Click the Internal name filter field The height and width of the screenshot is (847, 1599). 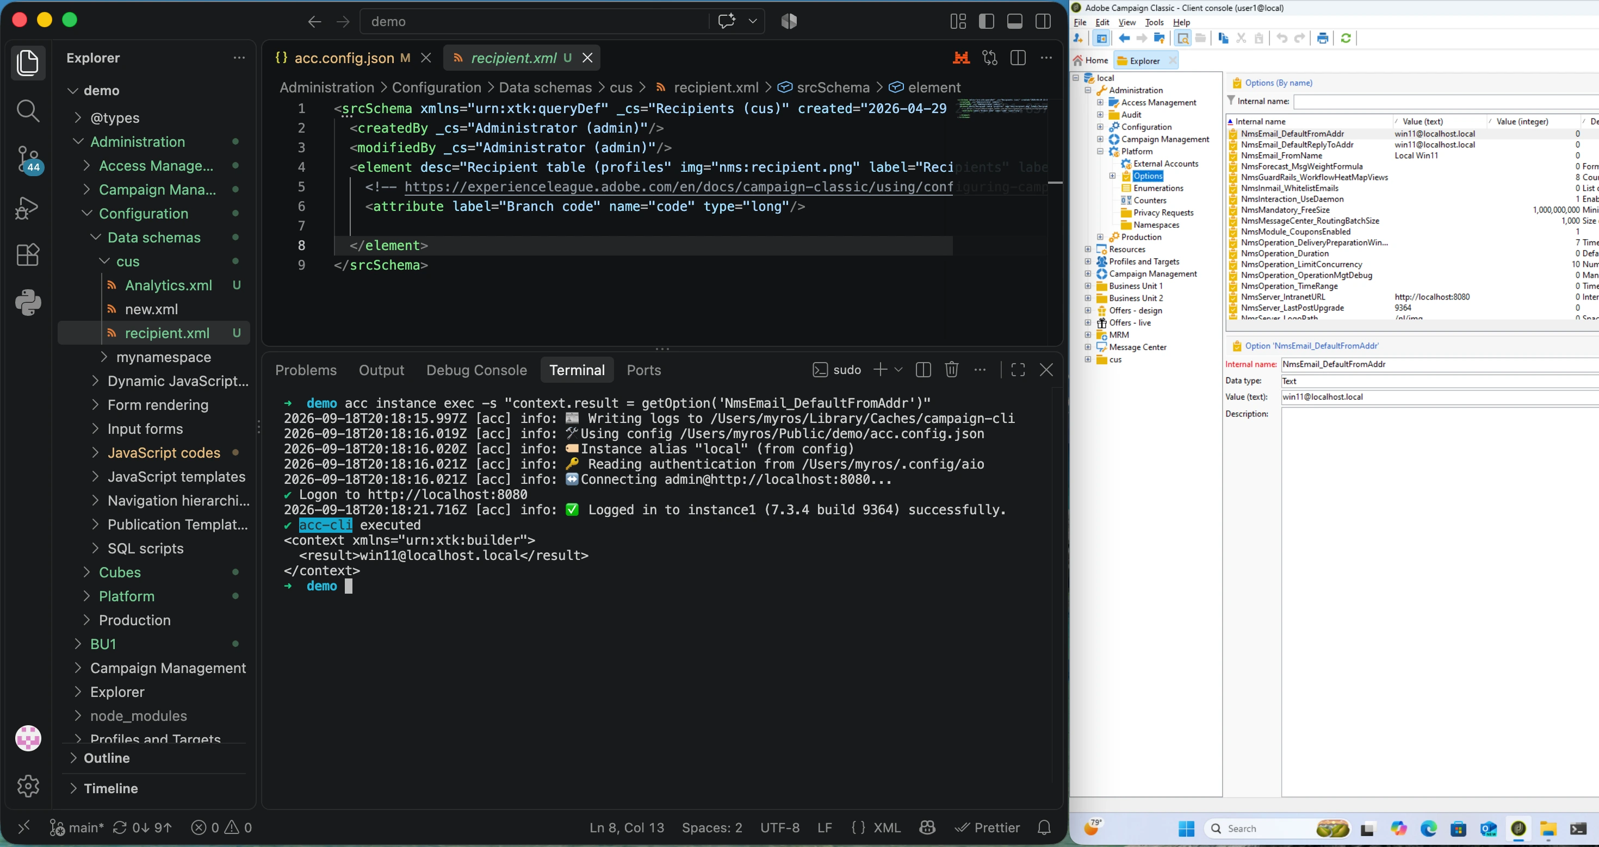[x=1446, y=101]
